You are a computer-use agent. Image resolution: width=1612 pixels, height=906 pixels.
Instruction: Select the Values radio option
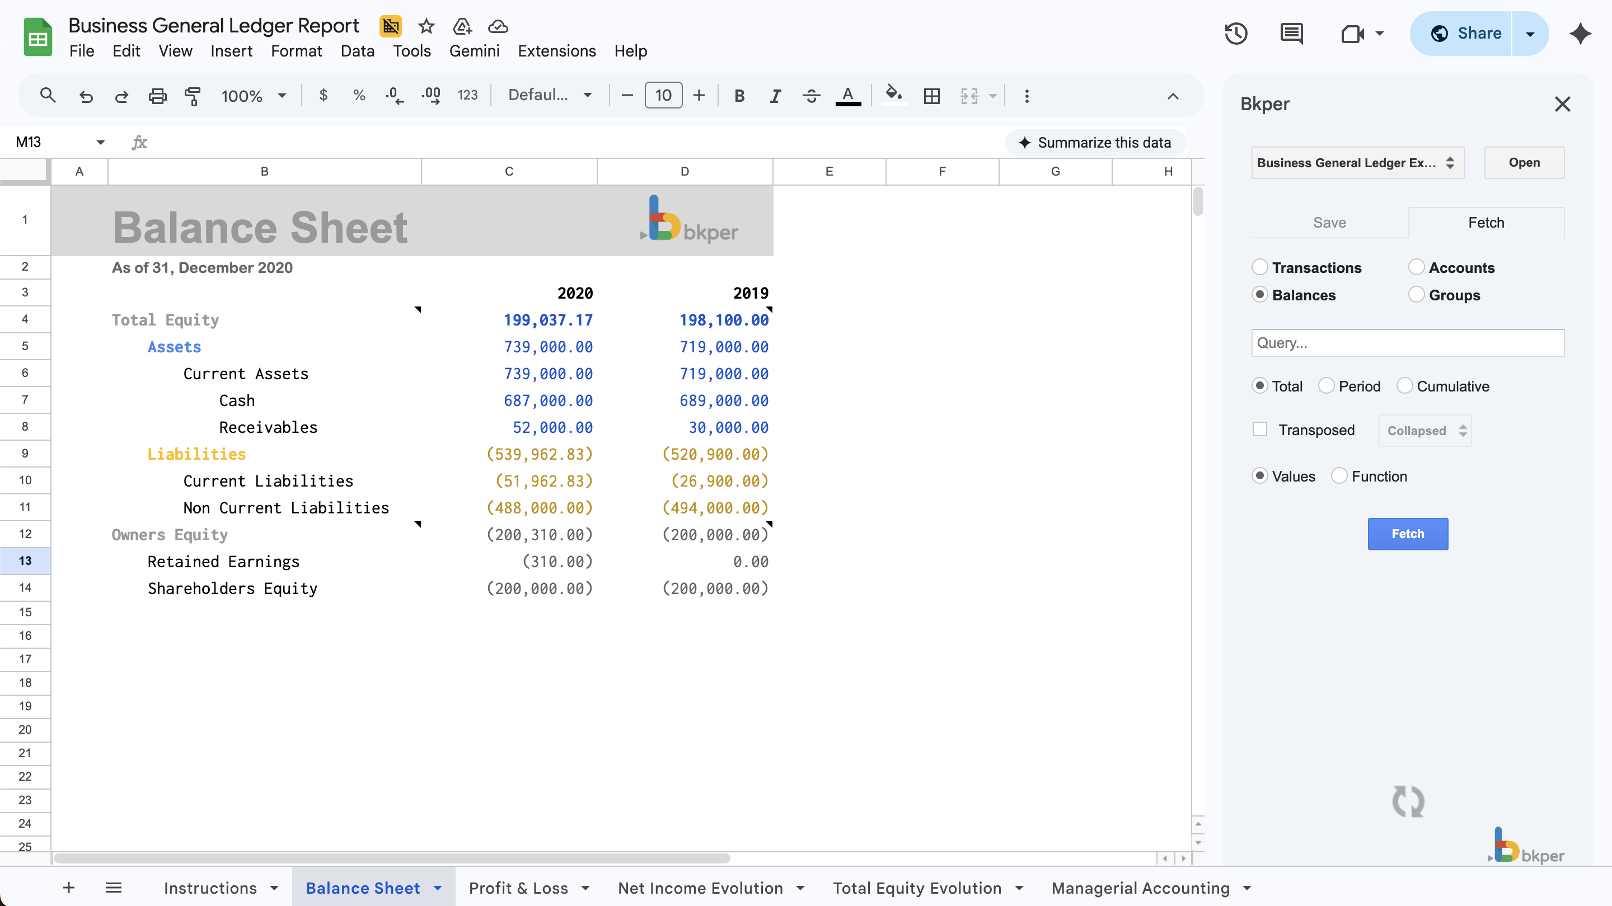[1259, 476]
